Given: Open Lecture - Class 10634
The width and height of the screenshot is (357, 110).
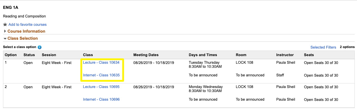Looking at the screenshot, I should point(101,62).
